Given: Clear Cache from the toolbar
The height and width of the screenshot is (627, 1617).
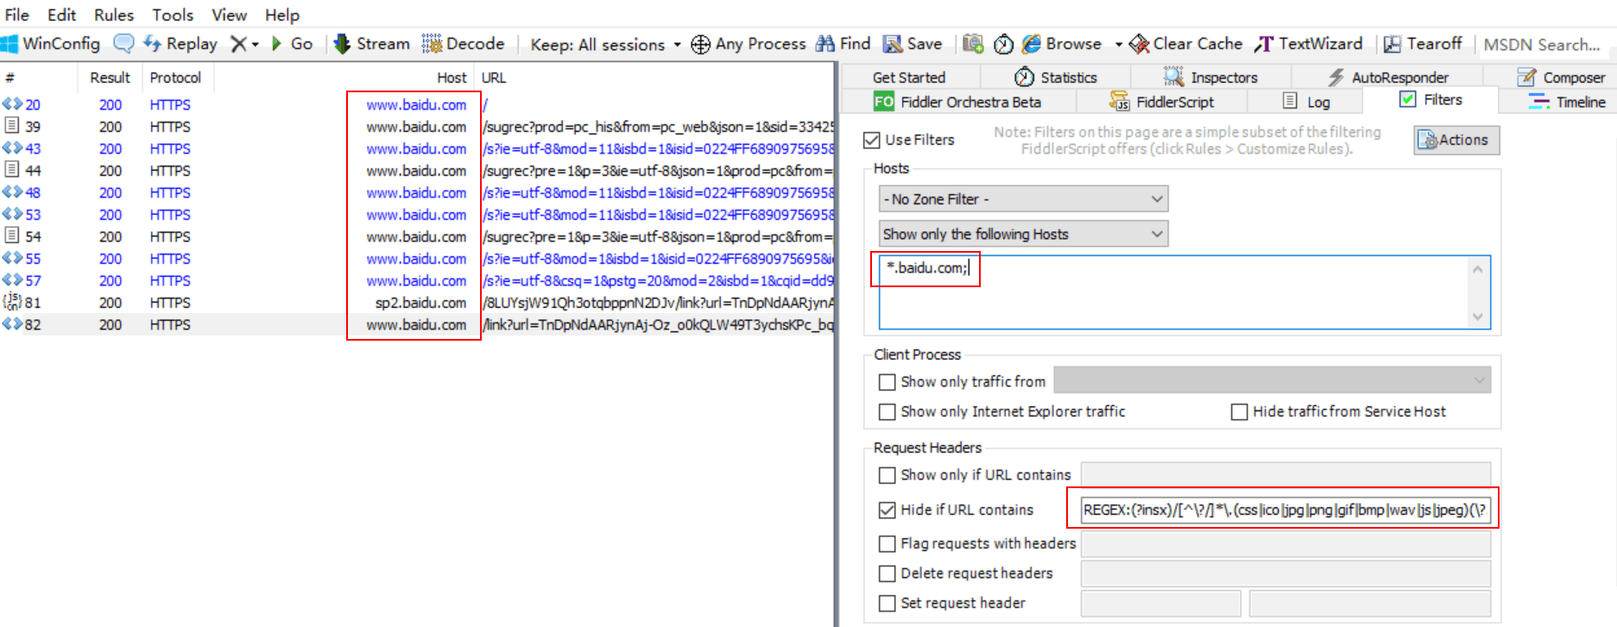Looking at the screenshot, I should pos(1186,43).
